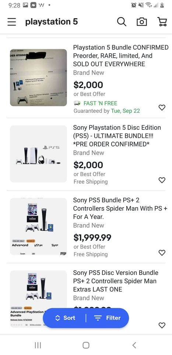This screenshot has height=355, width=172.
Task: View the preorder confirmation photo thumbnail
Action: [x=39, y=78]
